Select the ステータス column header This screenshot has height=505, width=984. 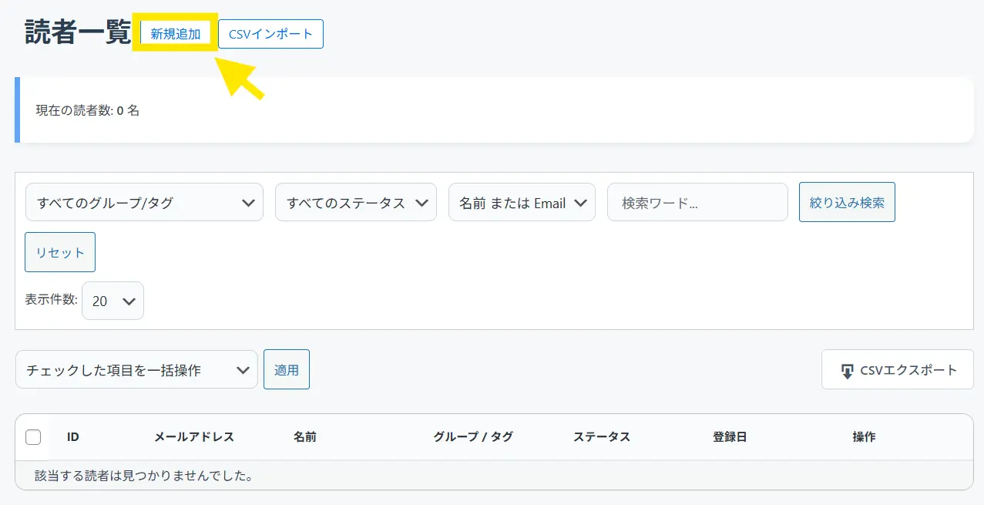602,437
